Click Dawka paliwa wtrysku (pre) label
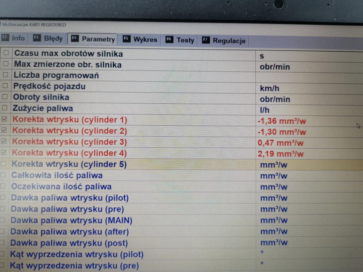Image resolution: width=363 pixels, height=272 pixels. click(x=67, y=209)
